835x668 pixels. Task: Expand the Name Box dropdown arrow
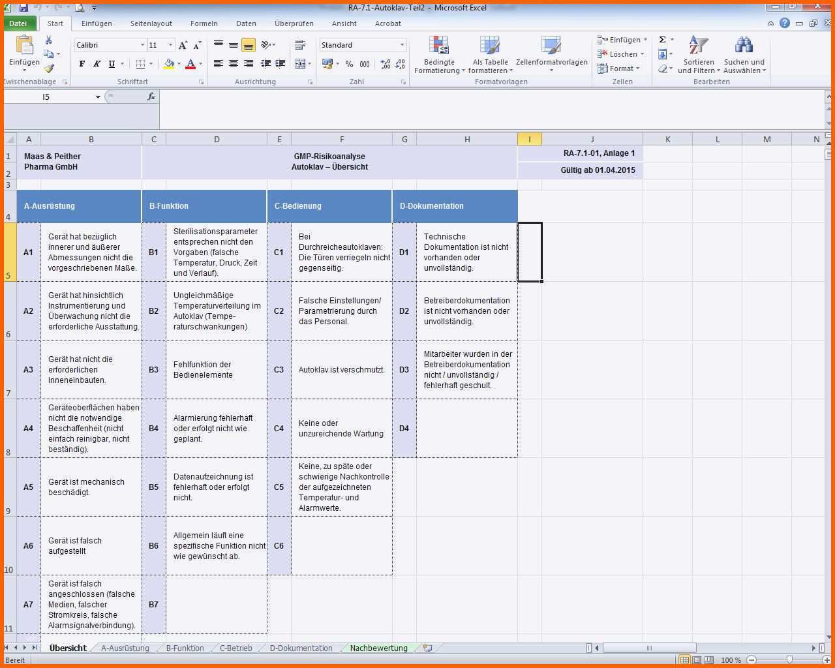[98, 97]
